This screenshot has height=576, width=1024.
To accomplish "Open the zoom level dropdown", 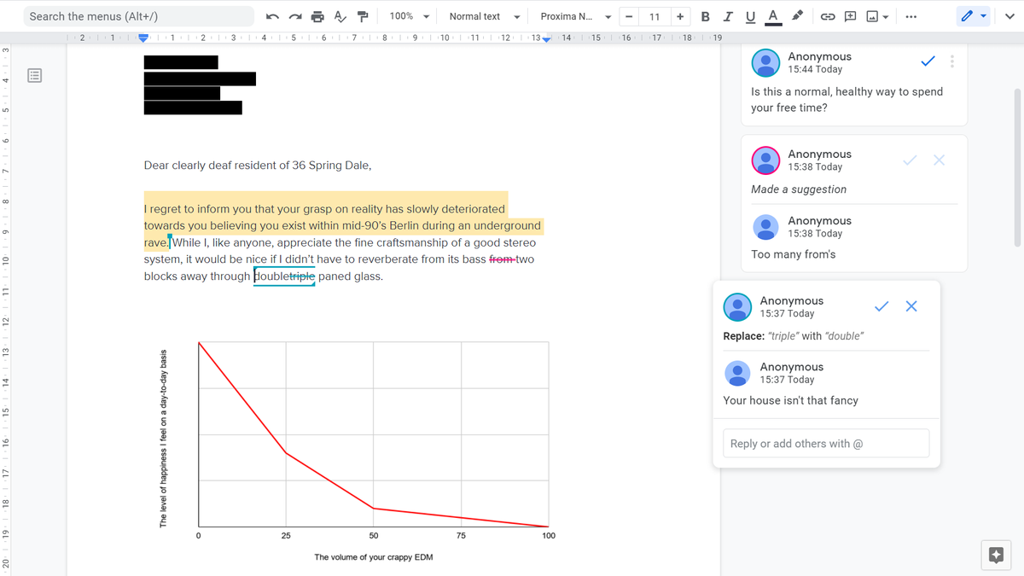I will 408,15.
